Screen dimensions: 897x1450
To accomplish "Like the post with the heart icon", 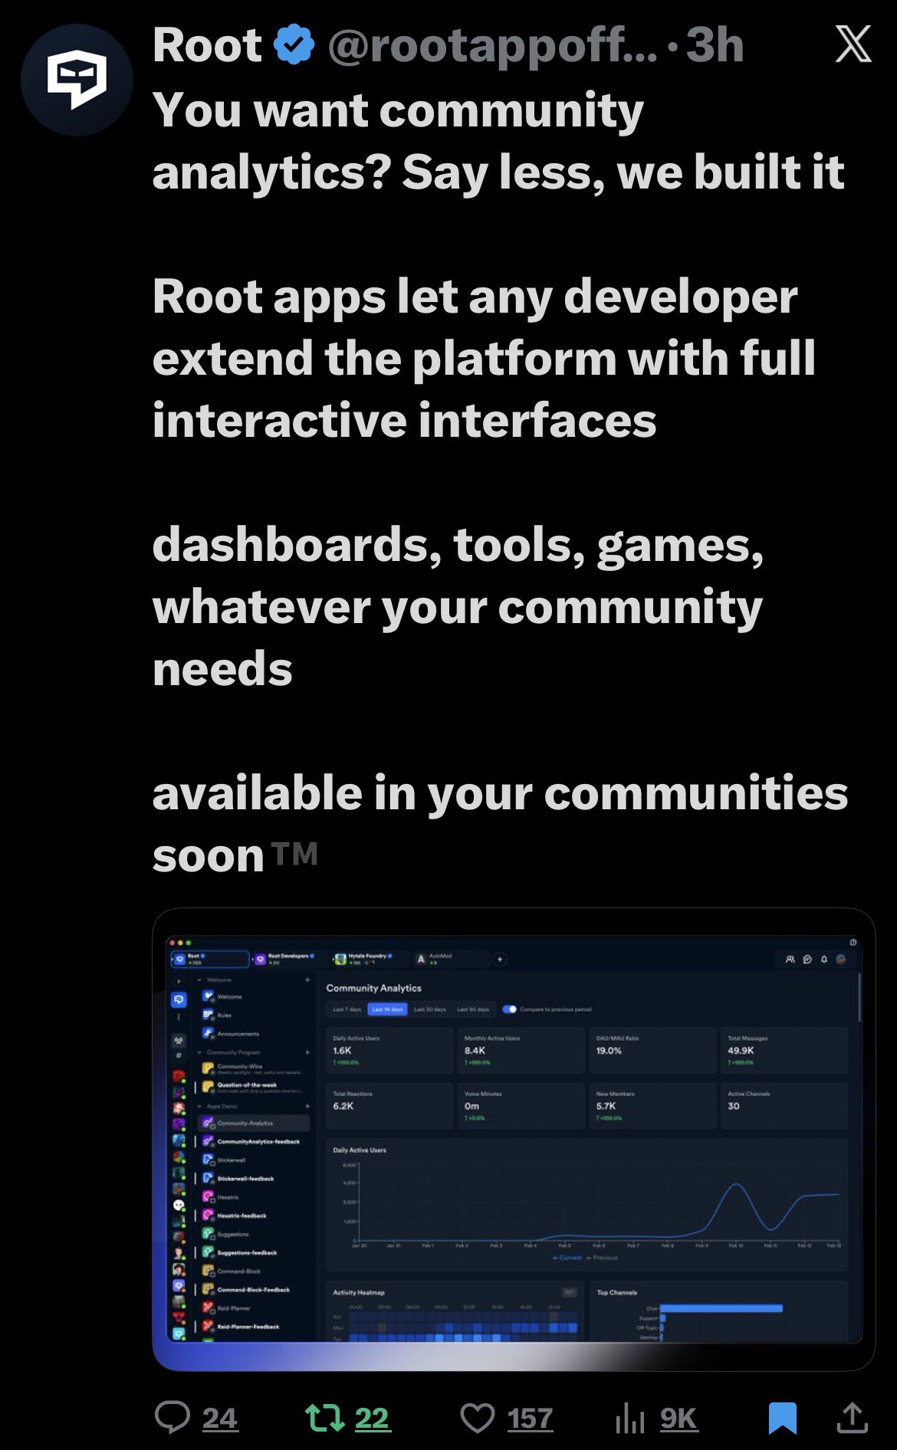I will point(478,1419).
